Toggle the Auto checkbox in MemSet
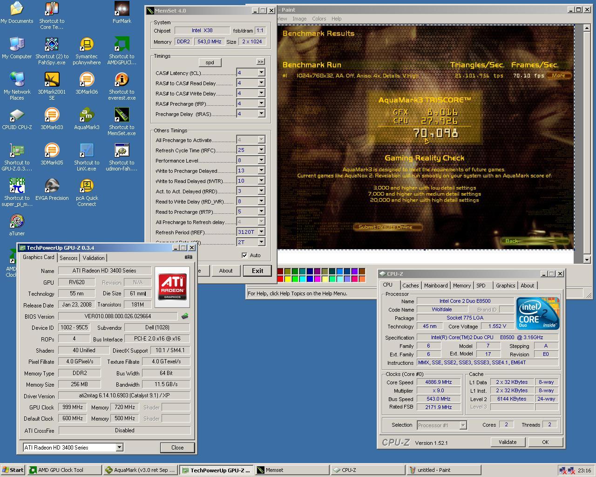This screenshot has height=477, width=596. 244,255
